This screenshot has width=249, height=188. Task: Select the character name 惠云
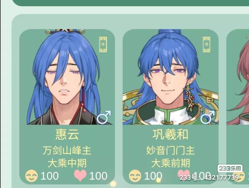[67, 134]
